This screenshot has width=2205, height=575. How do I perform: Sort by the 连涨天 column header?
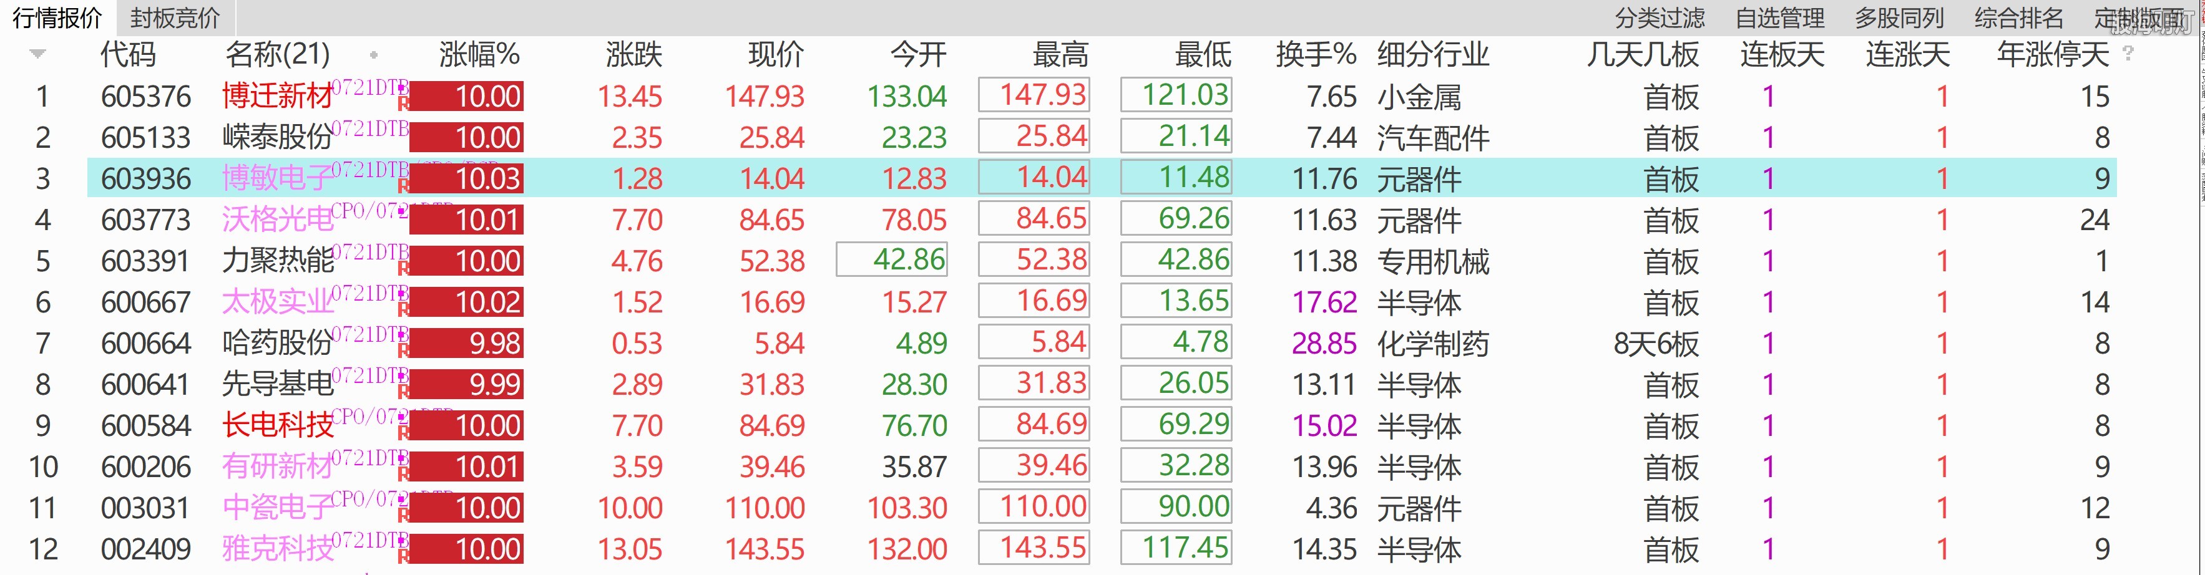click(1908, 55)
